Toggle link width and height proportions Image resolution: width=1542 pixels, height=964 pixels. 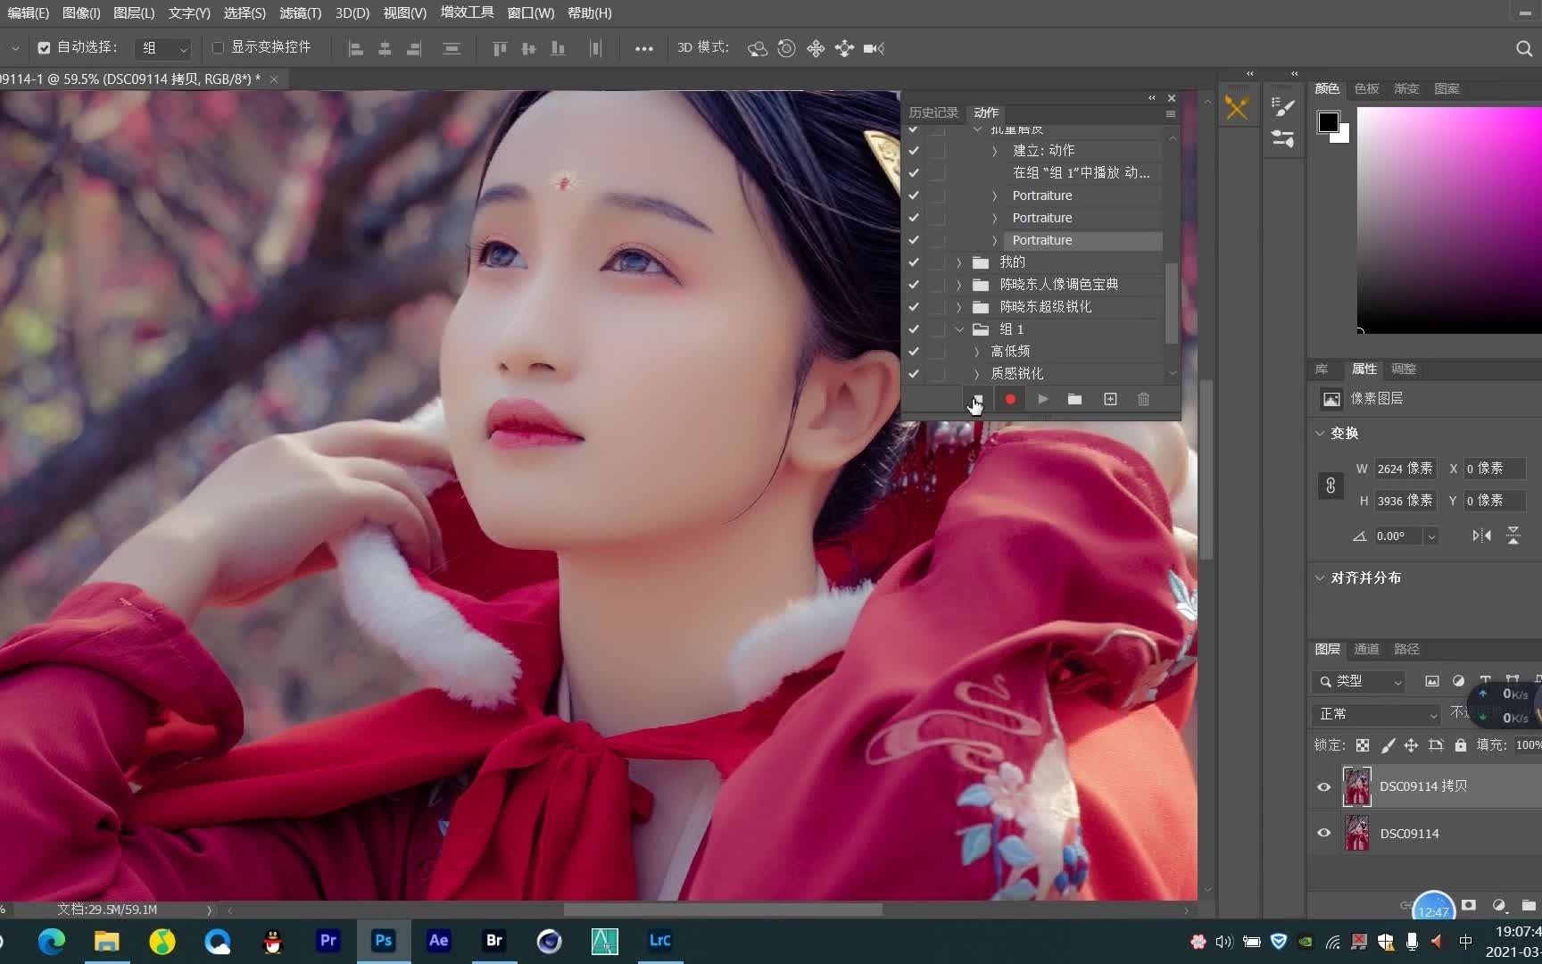(x=1331, y=486)
